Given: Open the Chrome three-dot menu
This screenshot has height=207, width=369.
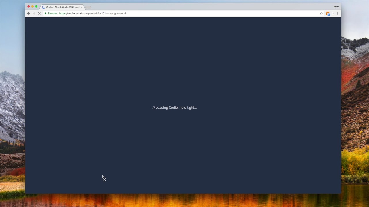Looking at the screenshot, I should pos(338,14).
